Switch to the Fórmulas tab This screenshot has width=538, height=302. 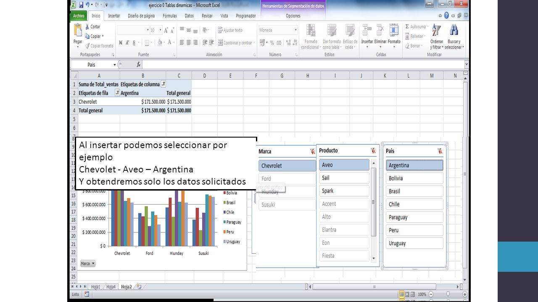pyautogui.click(x=170, y=16)
